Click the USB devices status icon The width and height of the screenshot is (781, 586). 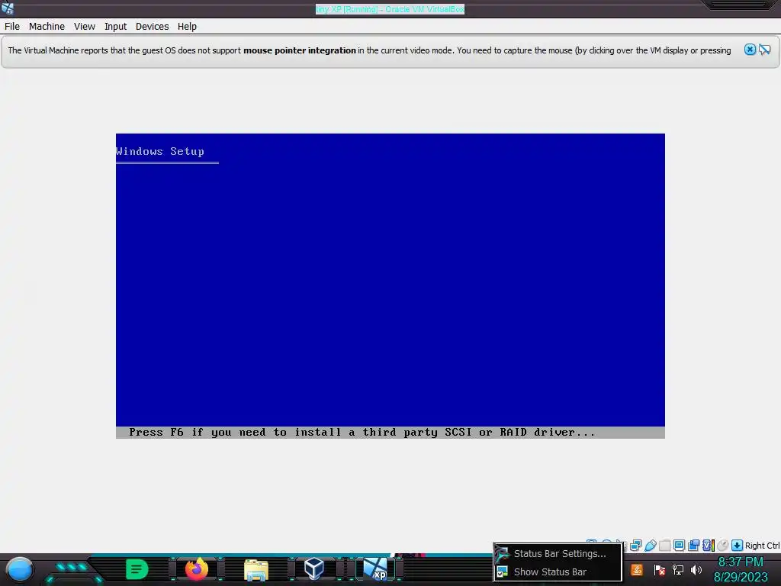pyautogui.click(x=651, y=546)
